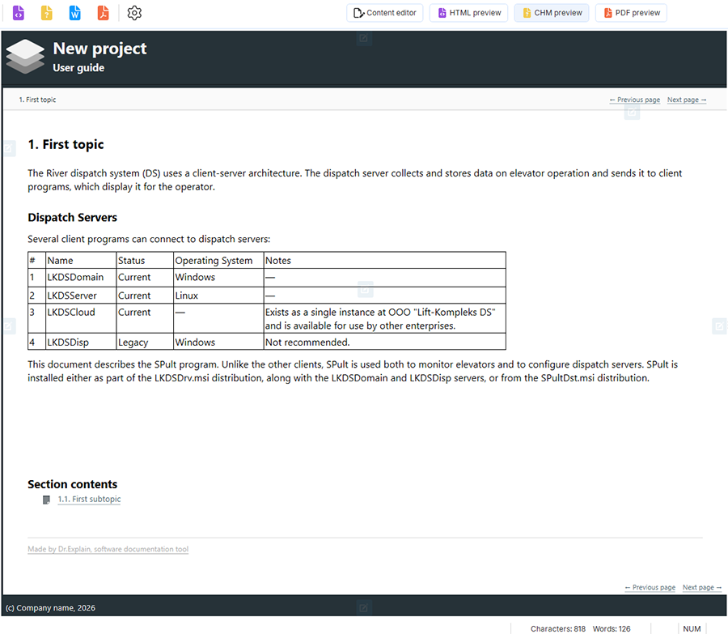Click the Notes column header
The width and height of the screenshot is (728, 634).
coord(384,260)
